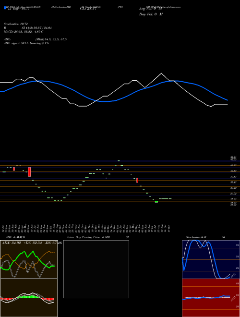The image size is (240, 317).
Task: Click the 'Avg Vol: 0 M' label
Action: (150, 9)
